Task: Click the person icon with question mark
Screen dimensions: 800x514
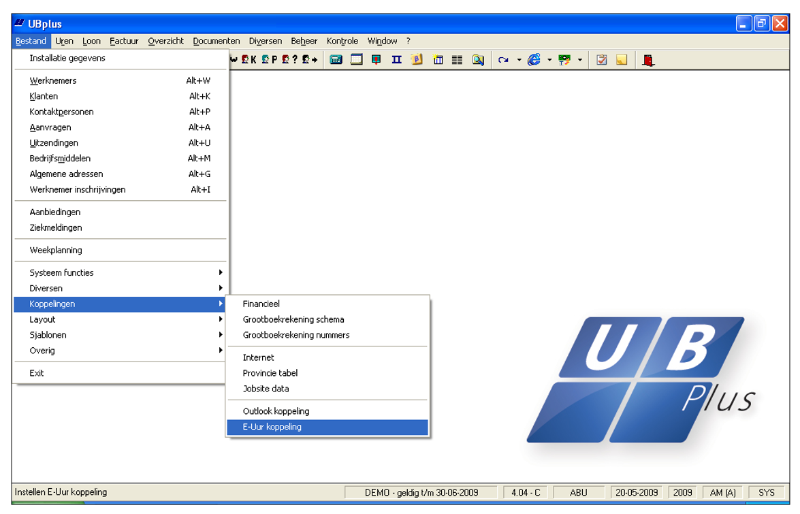Action: pos(289,60)
